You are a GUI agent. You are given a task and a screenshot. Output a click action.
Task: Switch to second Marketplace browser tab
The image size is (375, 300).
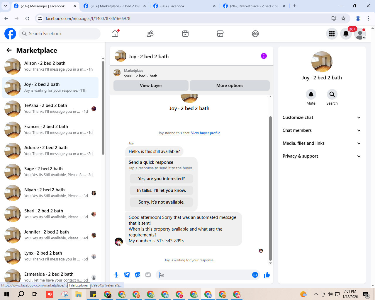tap(114, 6)
